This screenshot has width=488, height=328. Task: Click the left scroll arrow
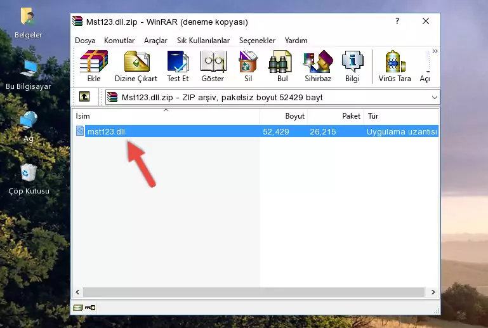pos(77,292)
